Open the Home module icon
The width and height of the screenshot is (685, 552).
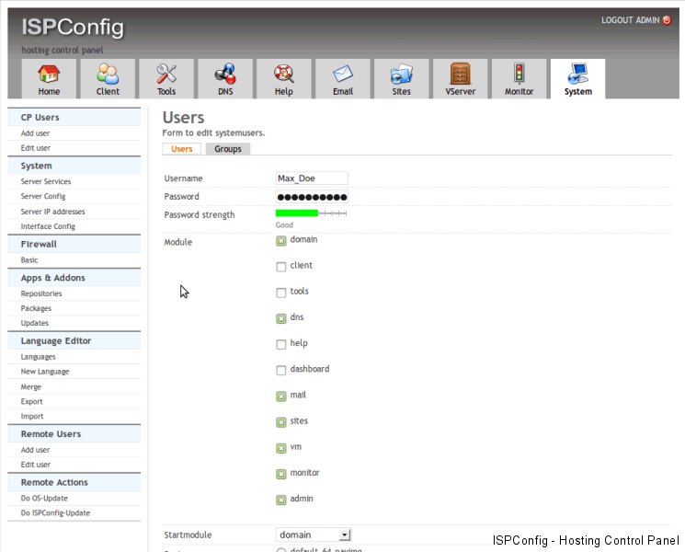click(x=49, y=74)
